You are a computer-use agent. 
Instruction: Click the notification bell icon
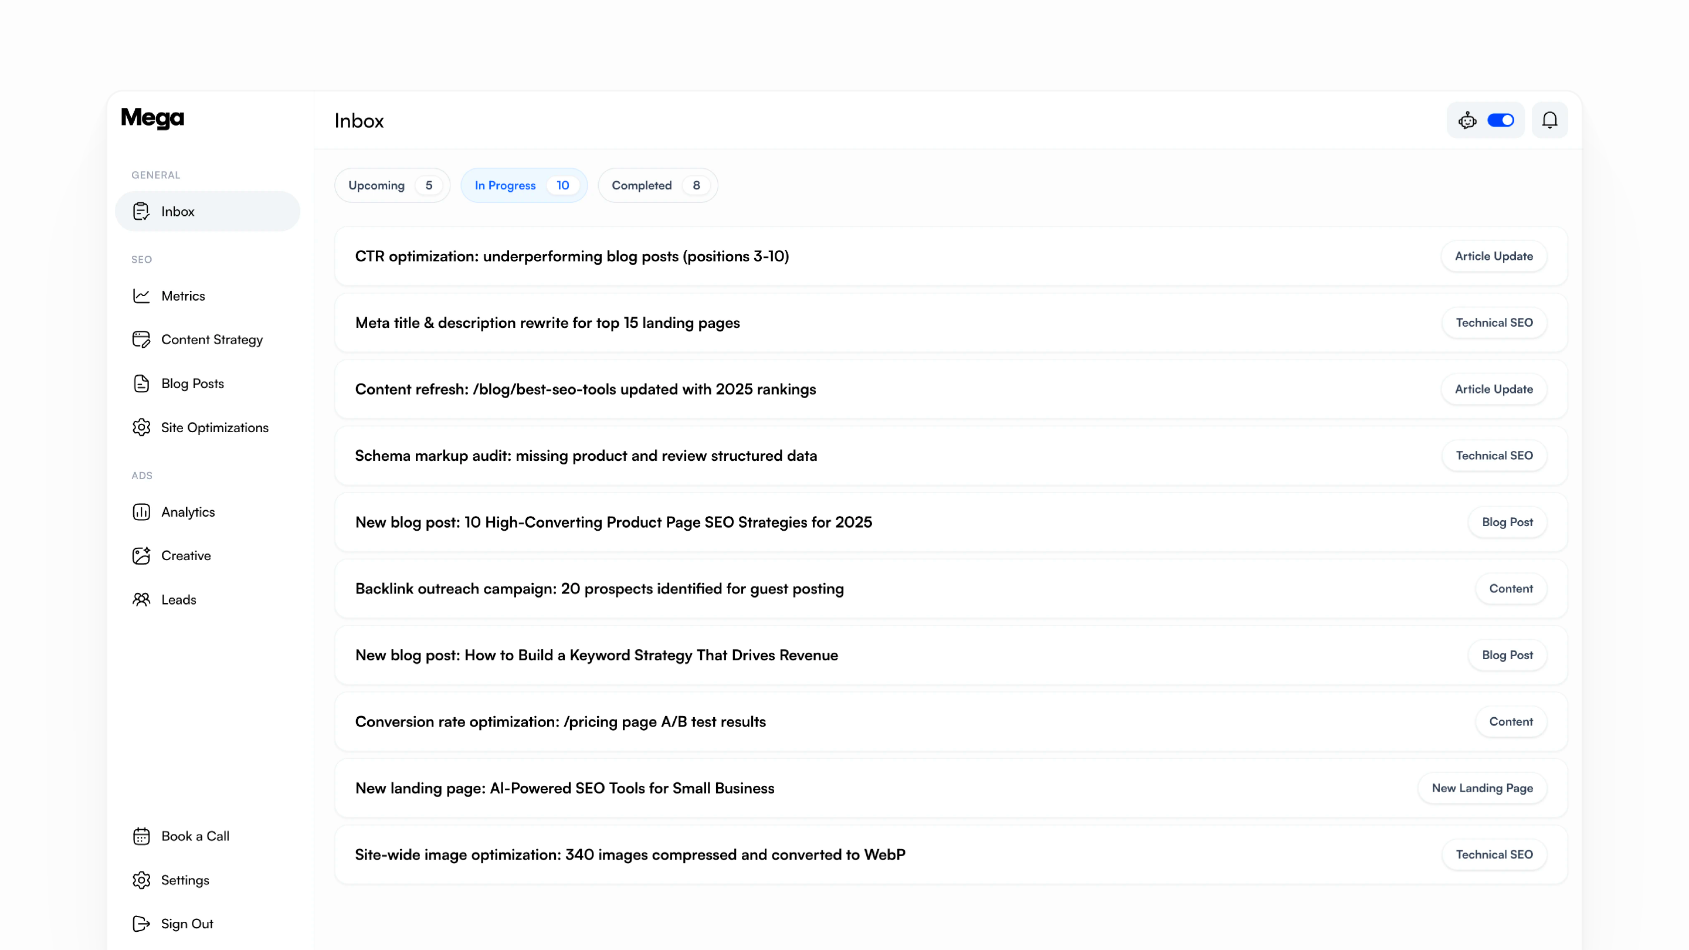[x=1549, y=120]
